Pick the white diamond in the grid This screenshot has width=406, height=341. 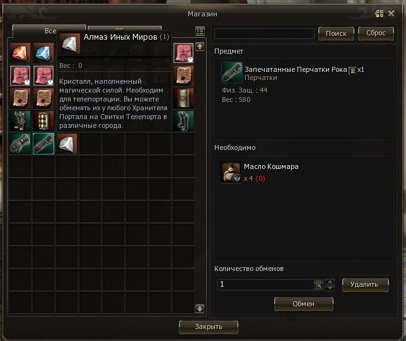67,144
